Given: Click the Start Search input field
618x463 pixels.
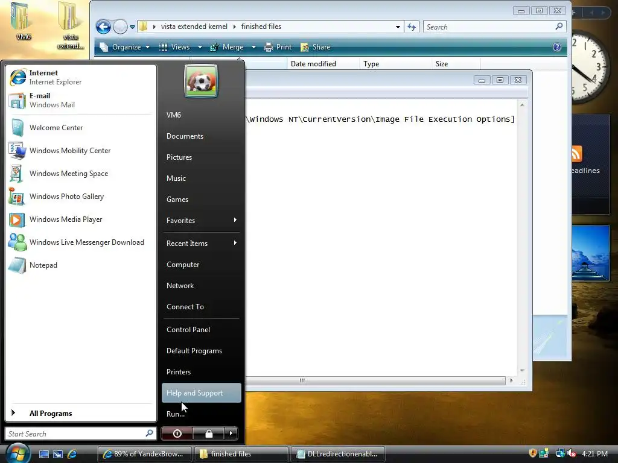Looking at the screenshot, I should 80,433.
